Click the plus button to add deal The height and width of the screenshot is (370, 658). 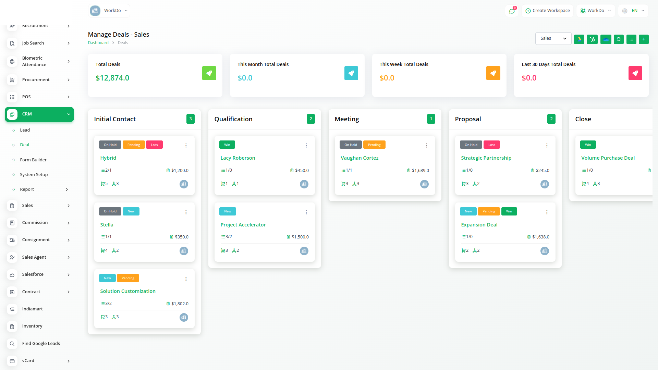pos(644,39)
